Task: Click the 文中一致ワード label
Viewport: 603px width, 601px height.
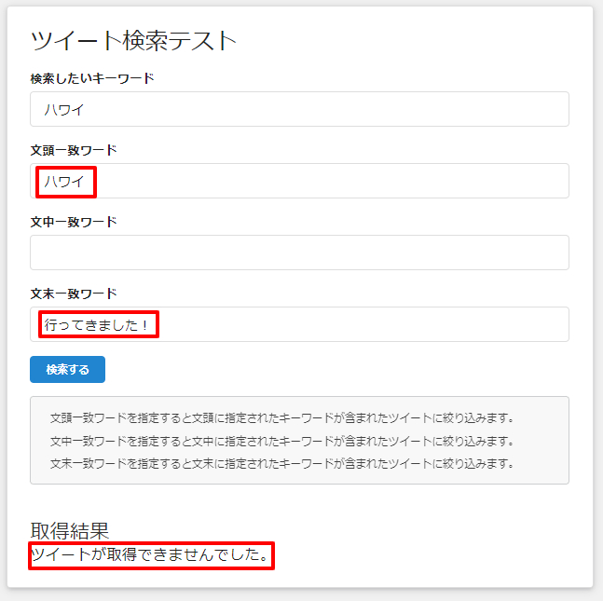Action: pos(74,222)
